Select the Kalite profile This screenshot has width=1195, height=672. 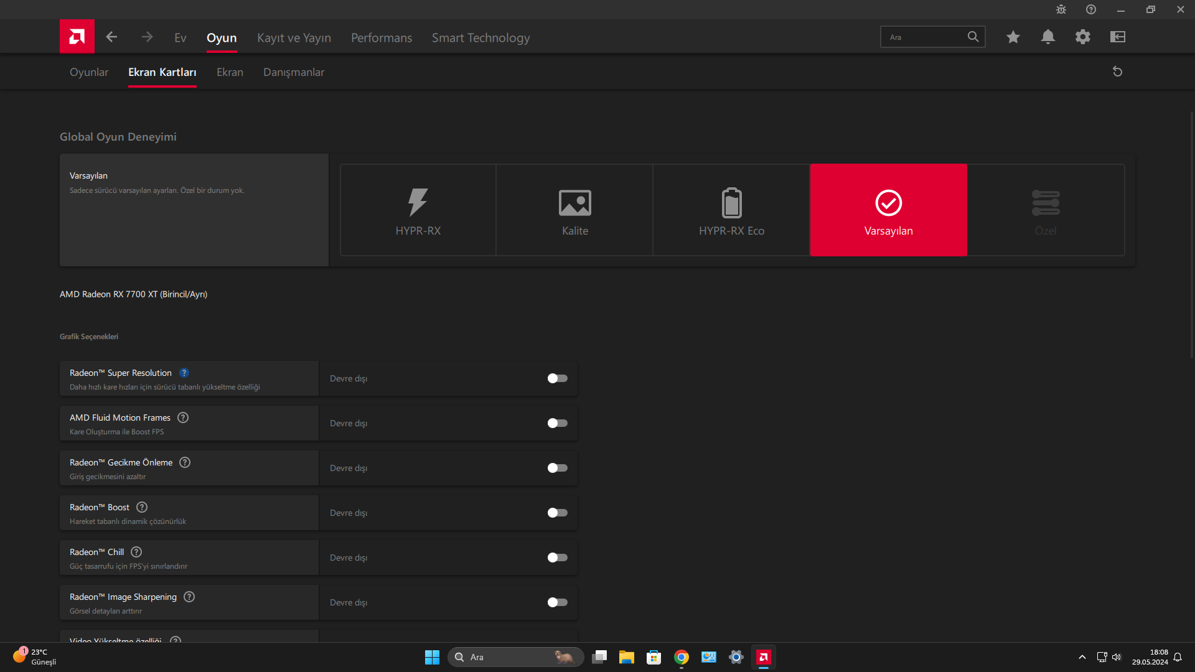(575, 210)
